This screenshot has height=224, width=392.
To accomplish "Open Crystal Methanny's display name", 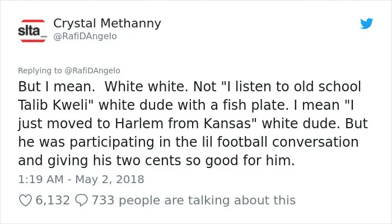I will (x=107, y=24).
